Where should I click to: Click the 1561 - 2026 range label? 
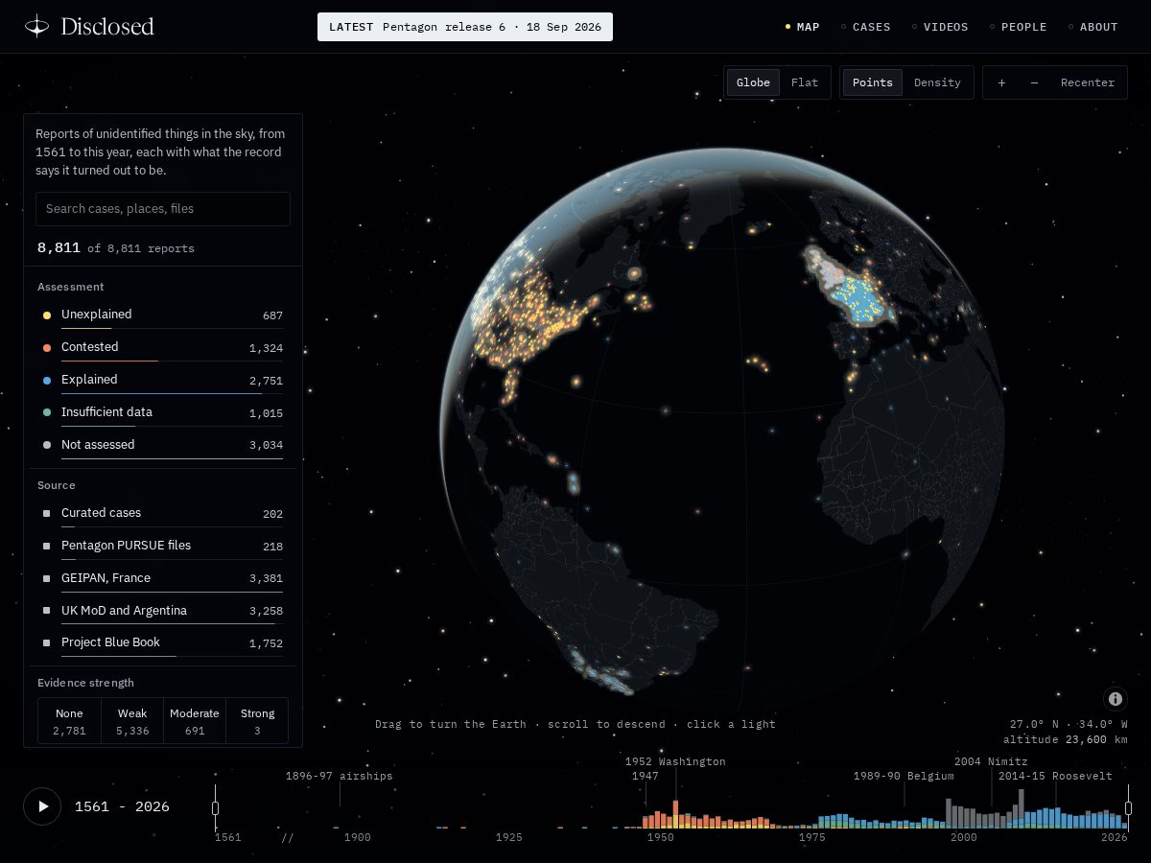click(x=122, y=806)
